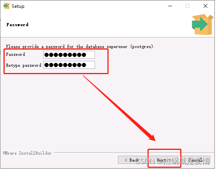Click the green arrow on package logo
Viewport: 216px width, 169px height.
point(200,24)
